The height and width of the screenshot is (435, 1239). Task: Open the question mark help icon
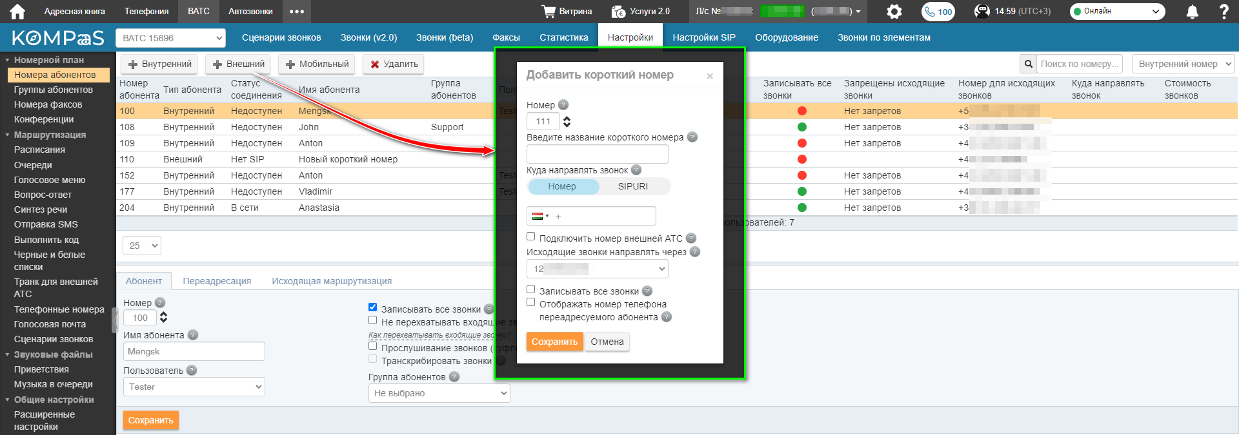(x=1224, y=12)
